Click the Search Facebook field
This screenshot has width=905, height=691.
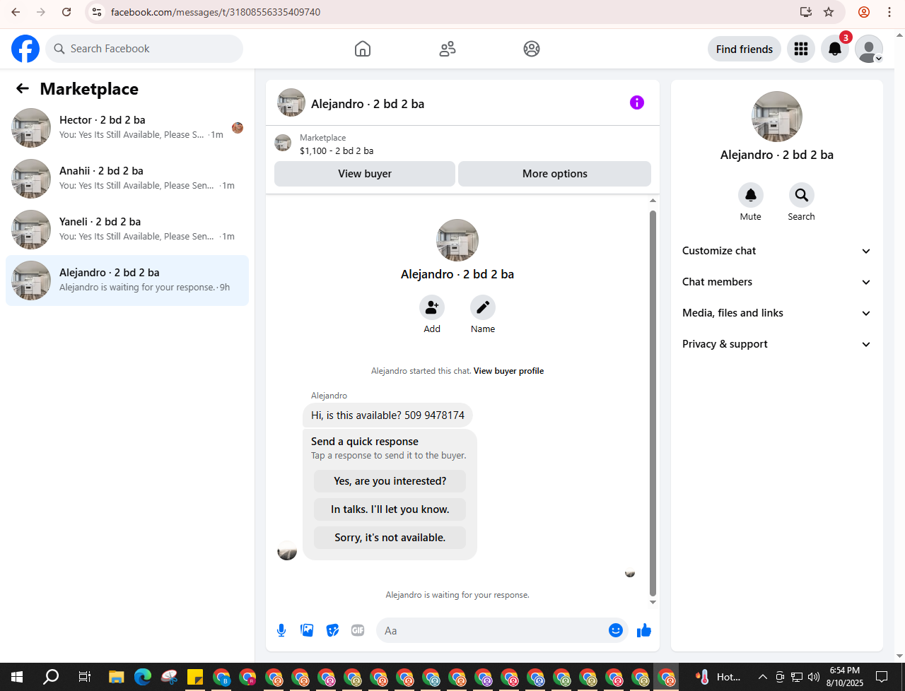click(144, 49)
